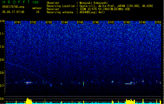Click the 0.9 kHz axis label
The height and width of the screenshot is (104, 164).
[x=2, y=60]
